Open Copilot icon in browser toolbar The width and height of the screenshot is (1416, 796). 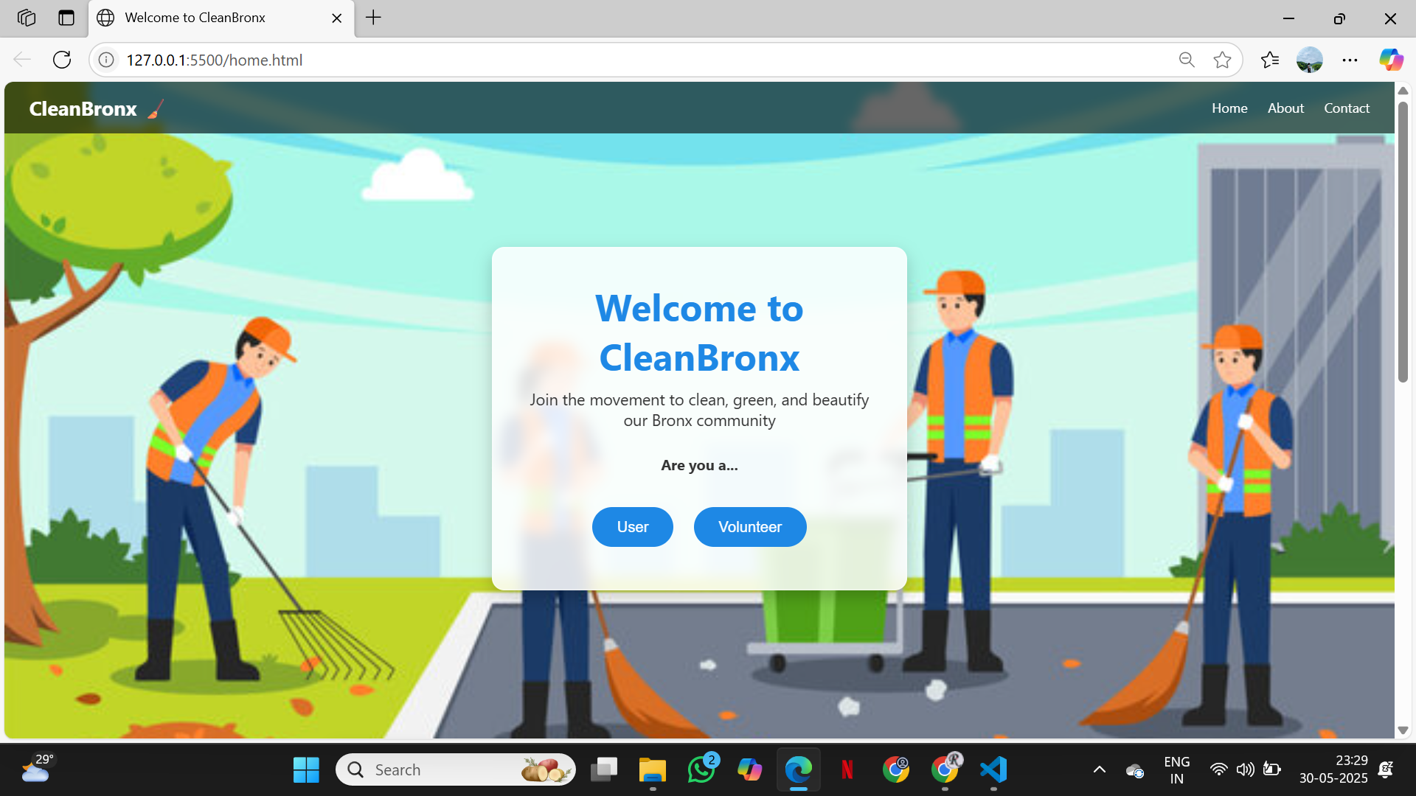click(1391, 60)
